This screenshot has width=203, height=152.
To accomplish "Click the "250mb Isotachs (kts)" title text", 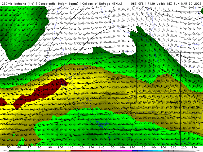I will 18,4.
